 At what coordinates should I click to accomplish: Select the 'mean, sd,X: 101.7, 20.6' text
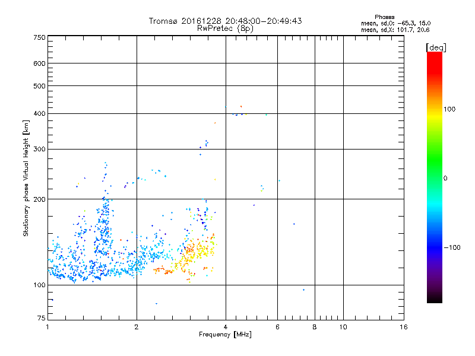tap(395, 30)
